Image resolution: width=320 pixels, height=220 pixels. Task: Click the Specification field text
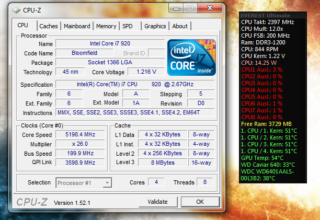point(135,84)
